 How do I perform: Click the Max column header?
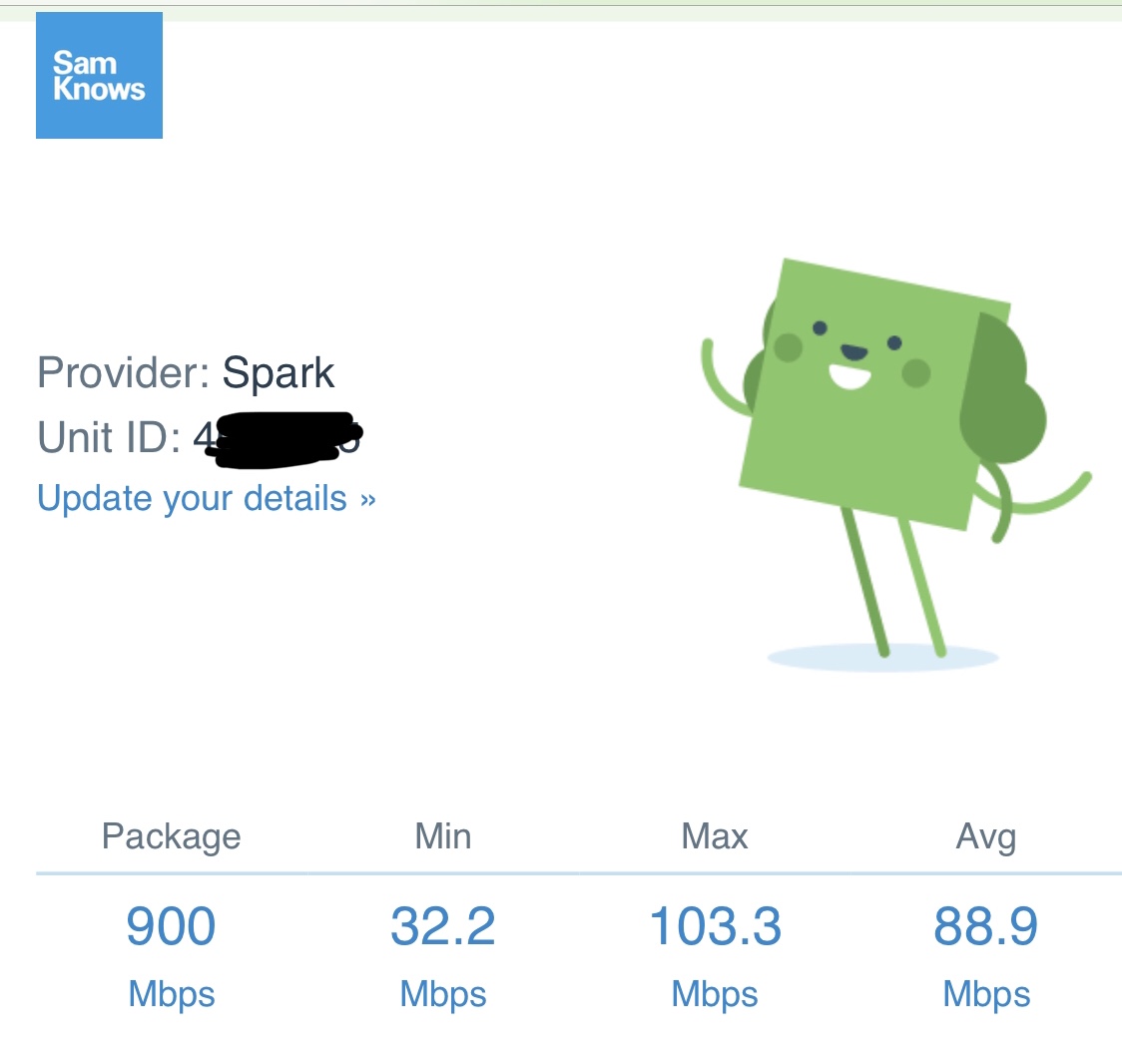pos(715,835)
